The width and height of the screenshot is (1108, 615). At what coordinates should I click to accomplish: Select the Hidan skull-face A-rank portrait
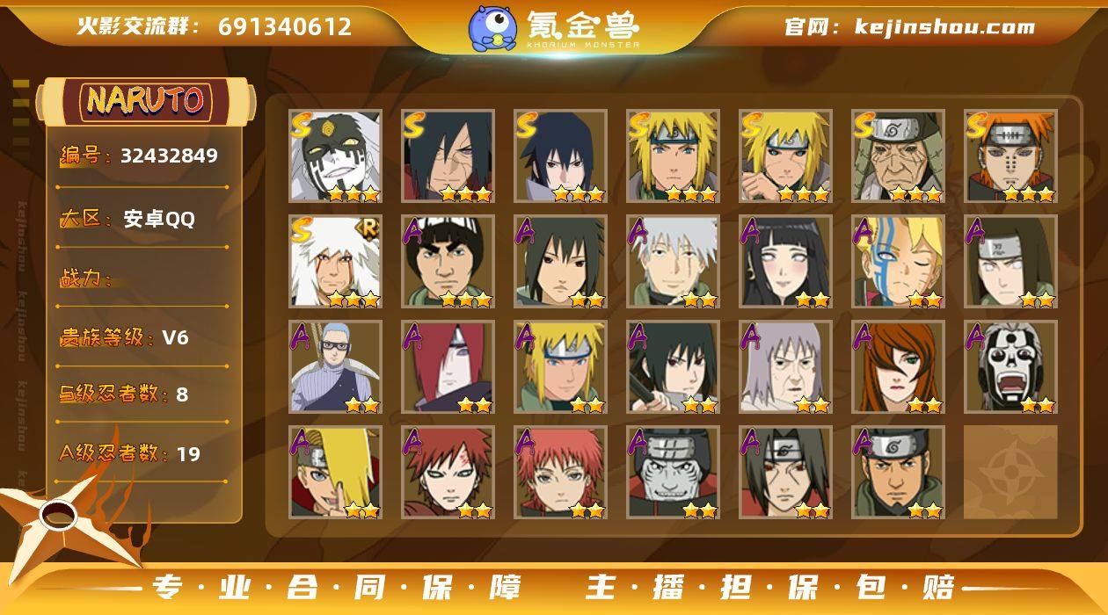pos(1011,367)
